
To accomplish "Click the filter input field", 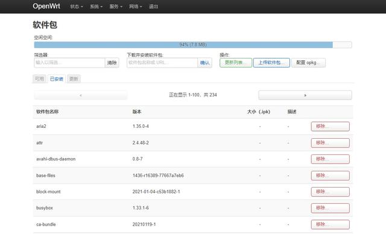I will click(69, 63).
